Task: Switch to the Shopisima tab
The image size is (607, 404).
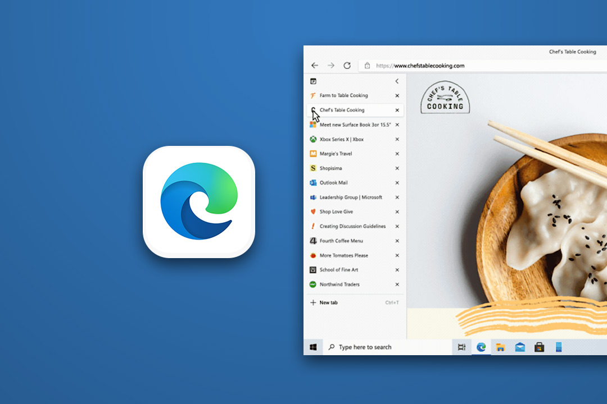Action: [x=350, y=168]
